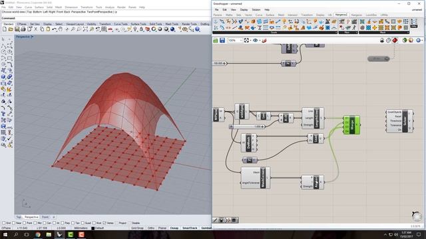
Task: Toggle the Mid osnap checkbox
Action: pos(35,223)
